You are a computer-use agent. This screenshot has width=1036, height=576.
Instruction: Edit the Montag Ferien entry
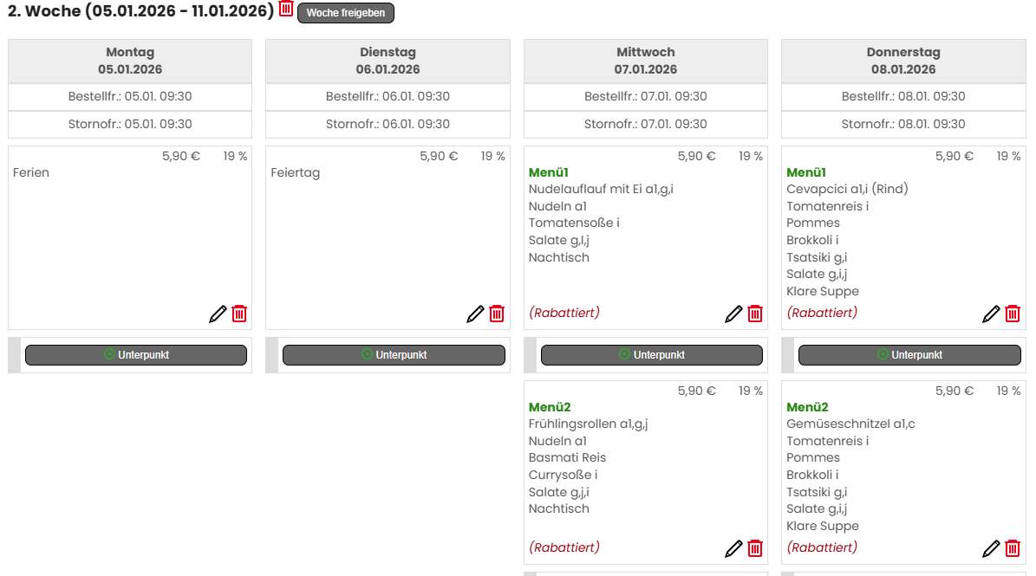[218, 314]
